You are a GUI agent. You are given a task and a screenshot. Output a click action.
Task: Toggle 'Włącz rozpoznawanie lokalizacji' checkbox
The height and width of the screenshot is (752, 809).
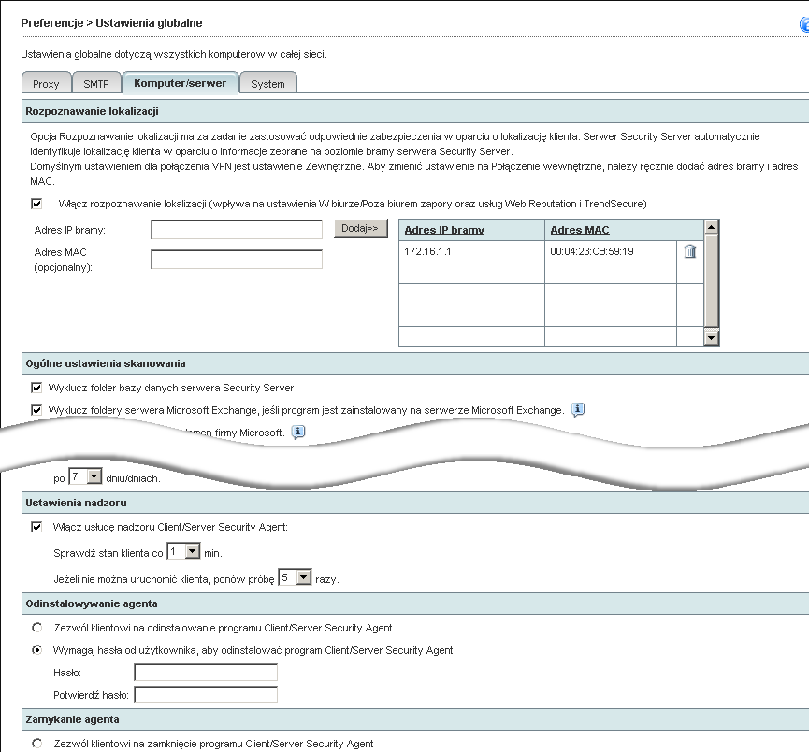(x=36, y=204)
